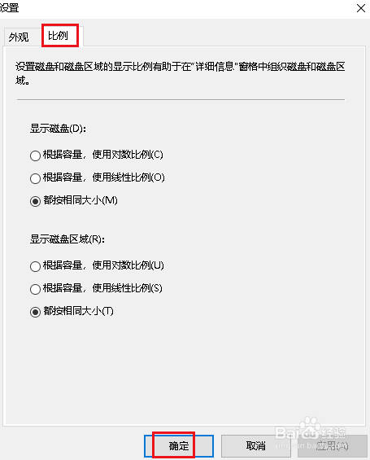Image resolution: width=370 pixels, height=460 pixels.
Task: Click the label text 根据容量，使用线性比例(S)
Action: point(102,288)
